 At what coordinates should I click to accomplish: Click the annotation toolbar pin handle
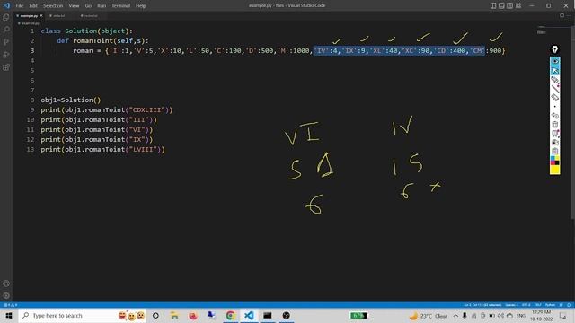point(555,49)
